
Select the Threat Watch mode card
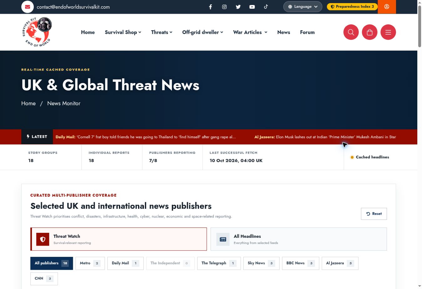point(119,239)
